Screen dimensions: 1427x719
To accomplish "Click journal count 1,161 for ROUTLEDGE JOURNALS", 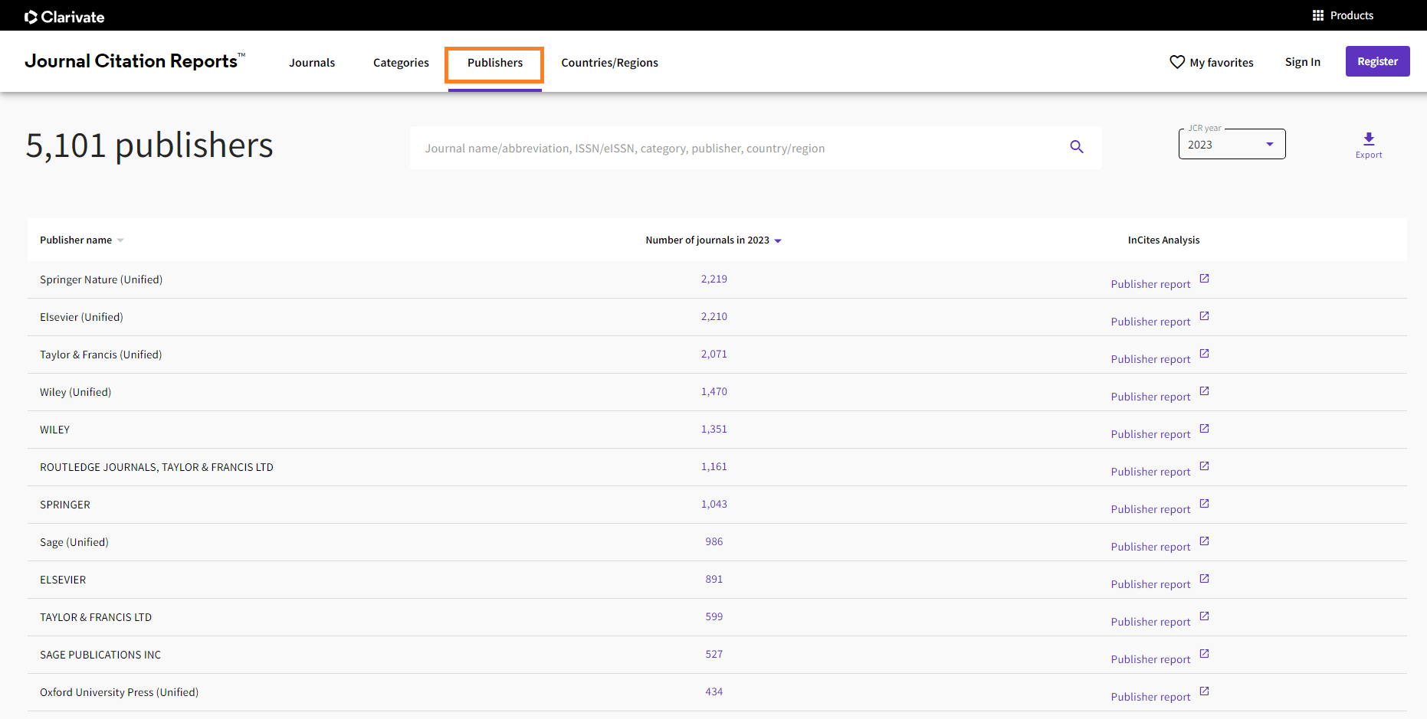I will pos(714,466).
